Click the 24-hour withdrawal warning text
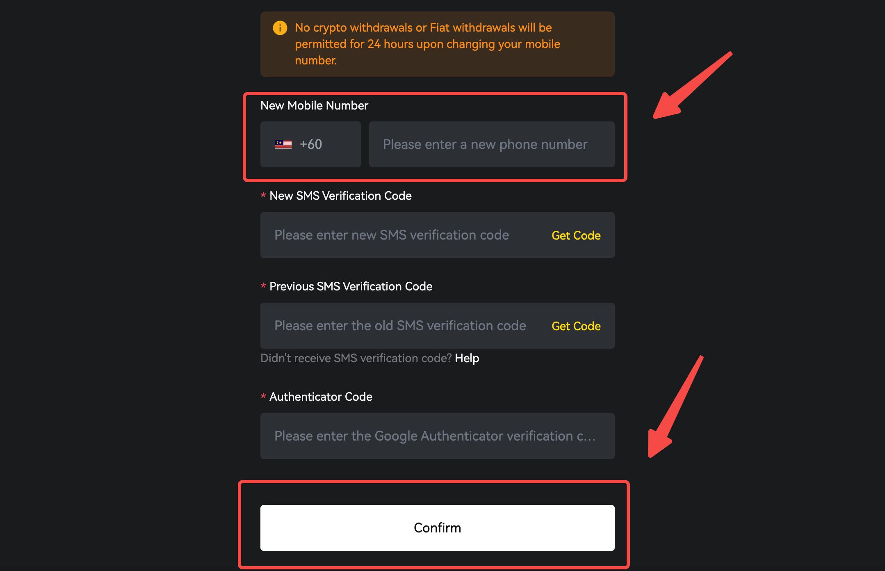885x571 pixels. pos(427,44)
